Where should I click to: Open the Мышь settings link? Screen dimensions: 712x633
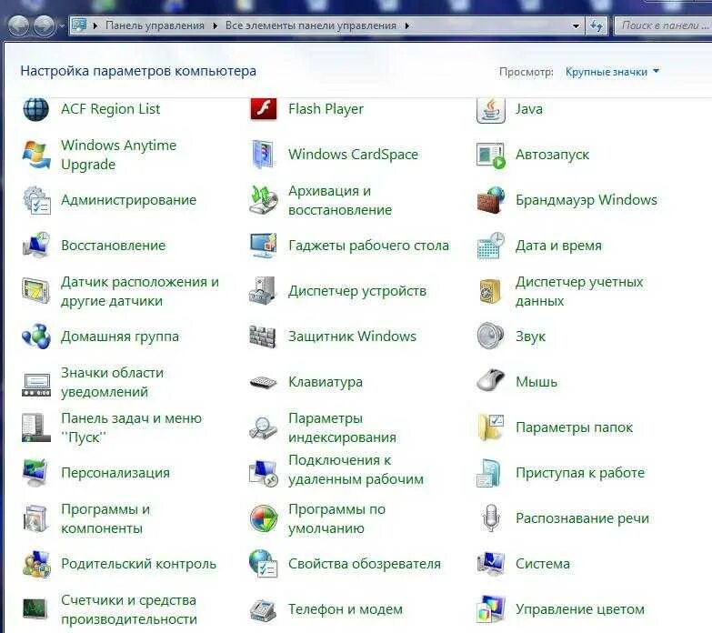coord(536,382)
